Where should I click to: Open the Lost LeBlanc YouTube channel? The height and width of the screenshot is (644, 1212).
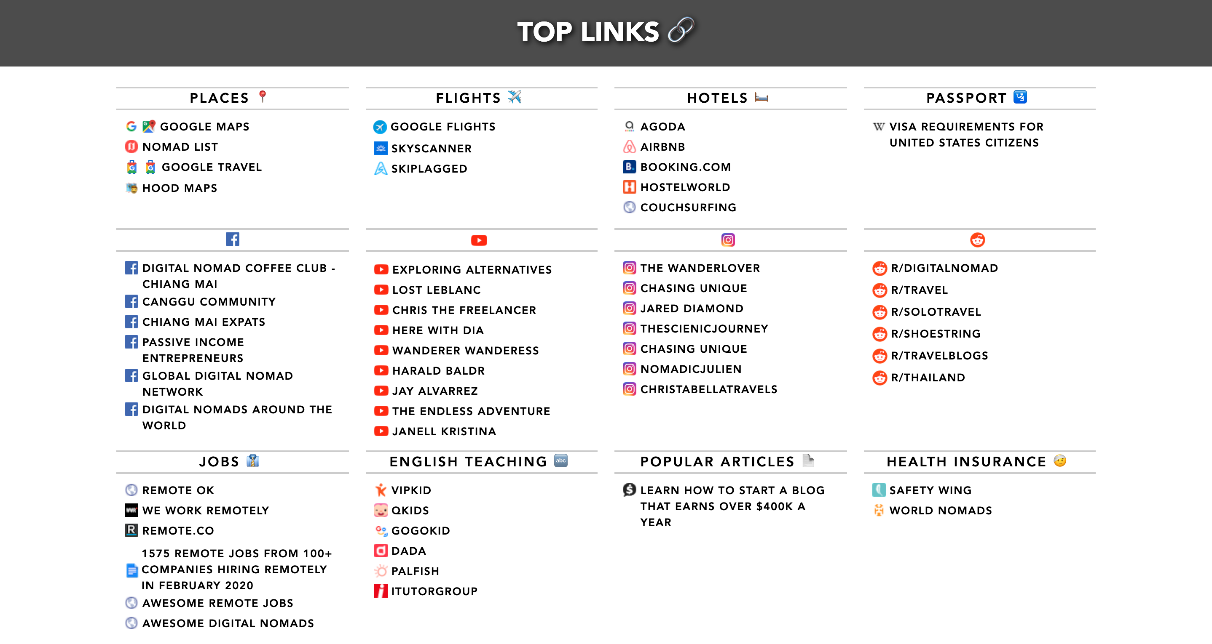436,290
